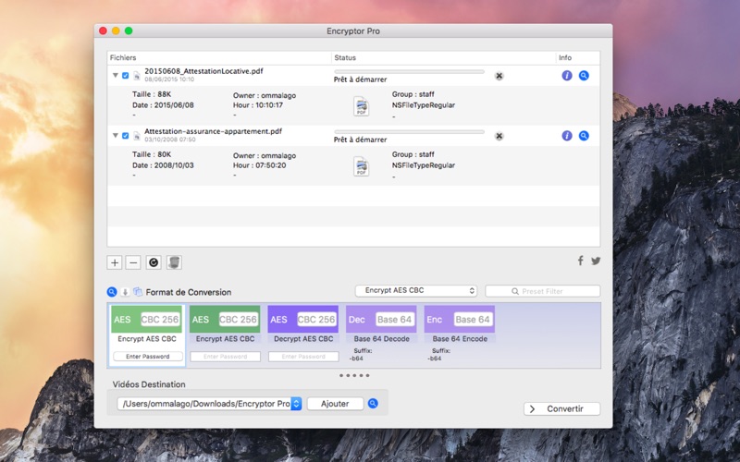Image resolution: width=740 pixels, height=462 pixels.
Task: Click info icon for 20150608_AttestationLocative.pdf
Action: coord(567,76)
